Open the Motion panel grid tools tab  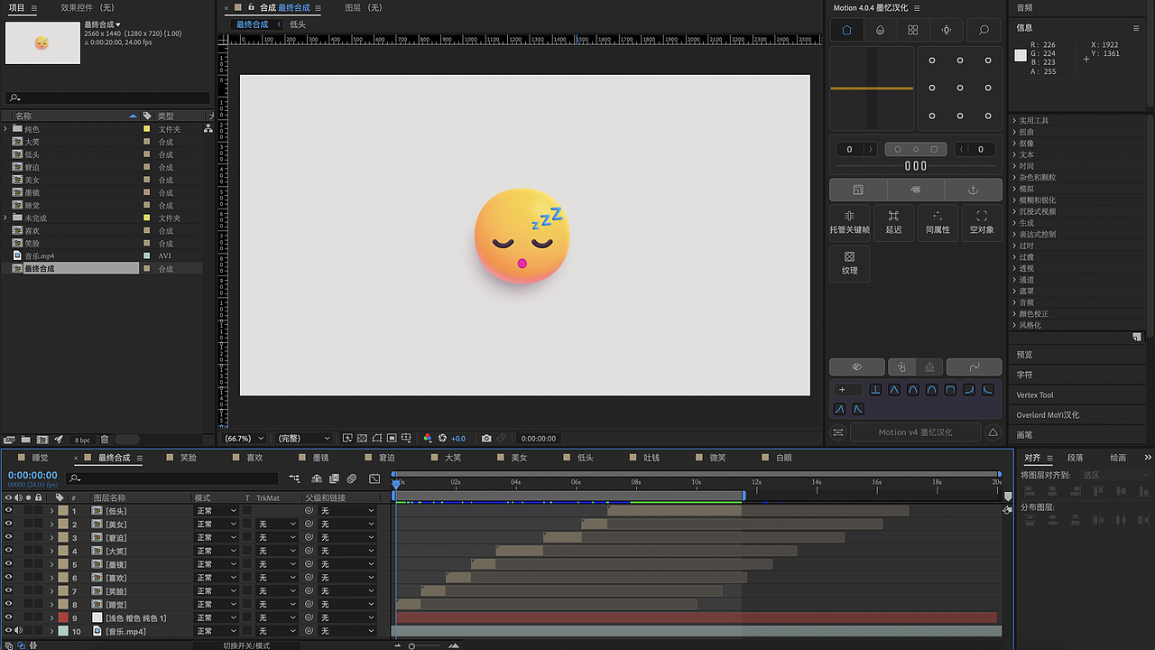[913, 30]
